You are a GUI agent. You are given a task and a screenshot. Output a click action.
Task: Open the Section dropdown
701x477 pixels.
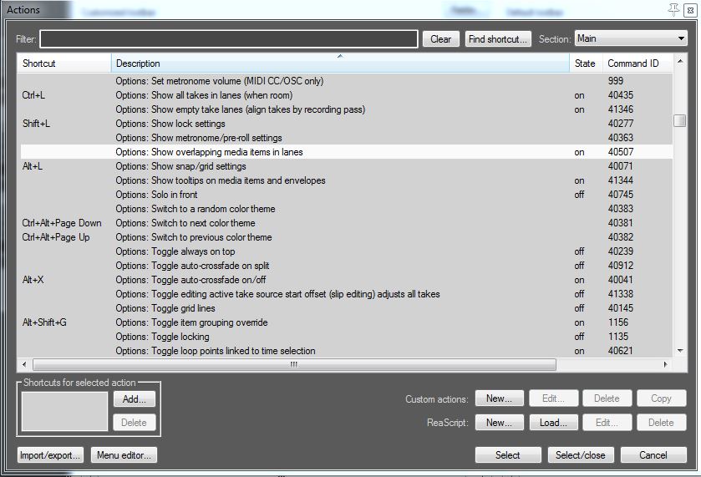coord(631,39)
